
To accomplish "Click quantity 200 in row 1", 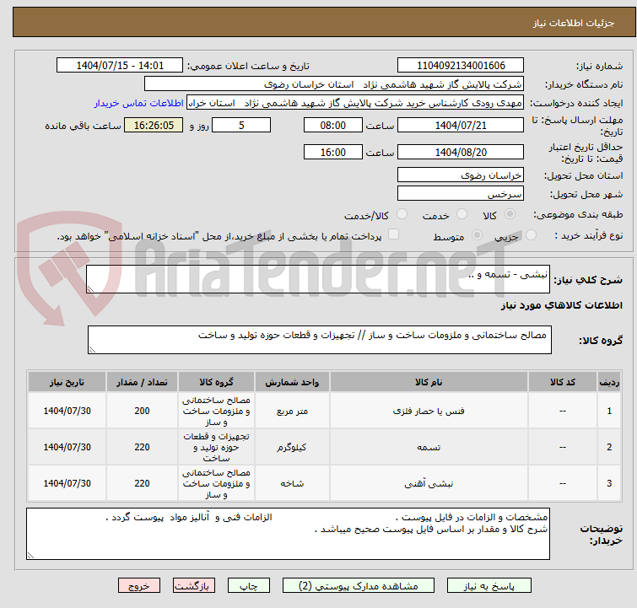I will click(142, 411).
